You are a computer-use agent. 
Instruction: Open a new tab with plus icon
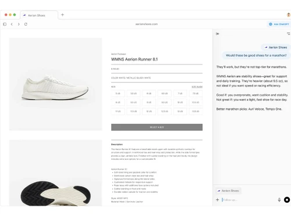[62, 15]
